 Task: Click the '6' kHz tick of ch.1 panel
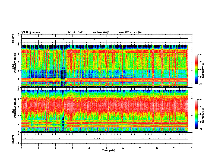point(19,62)
